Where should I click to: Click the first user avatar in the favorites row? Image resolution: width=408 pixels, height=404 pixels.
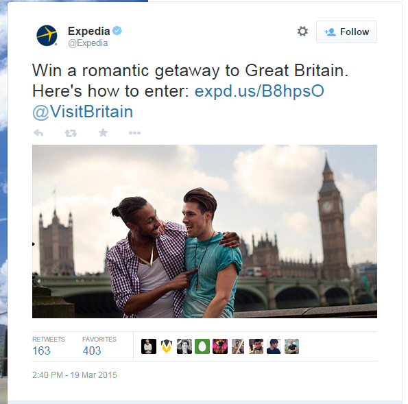click(x=149, y=346)
